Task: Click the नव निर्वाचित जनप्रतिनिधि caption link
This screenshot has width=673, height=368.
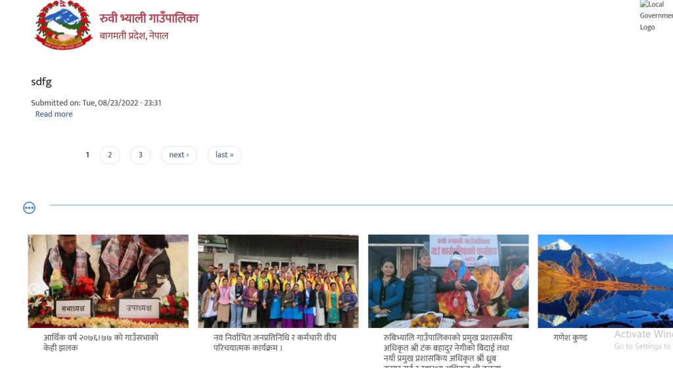Action: click(275, 342)
